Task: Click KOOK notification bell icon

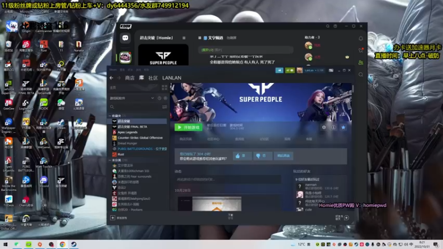Action: [361, 38]
